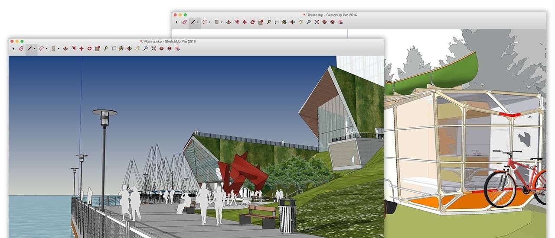555x238 pixels.
Task: Click the Paint Bucket tool in the Marina toolbar
Action: (121, 48)
